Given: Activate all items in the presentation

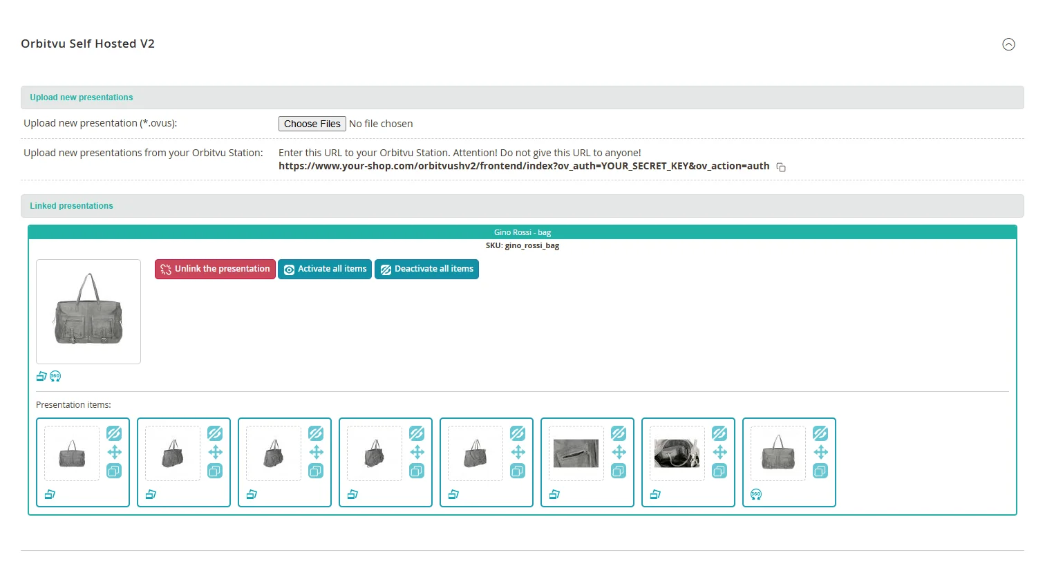Looking at the screenshot, I should (x=325, y=269).
